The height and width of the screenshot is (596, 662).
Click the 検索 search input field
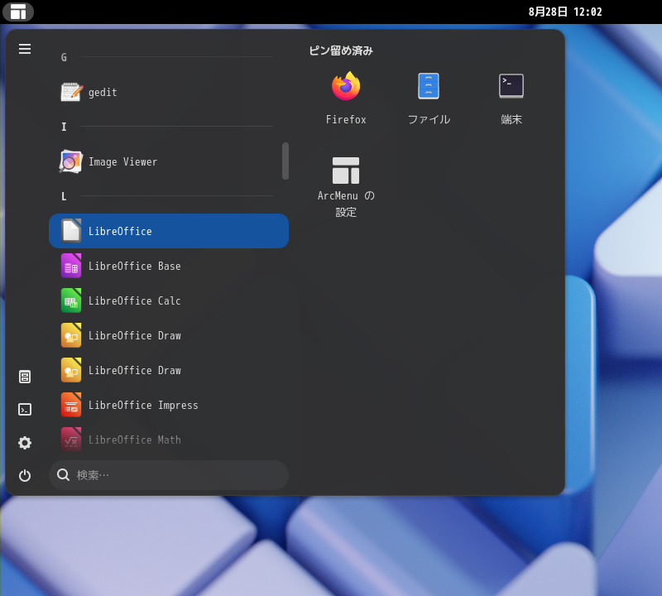[169, 475]
